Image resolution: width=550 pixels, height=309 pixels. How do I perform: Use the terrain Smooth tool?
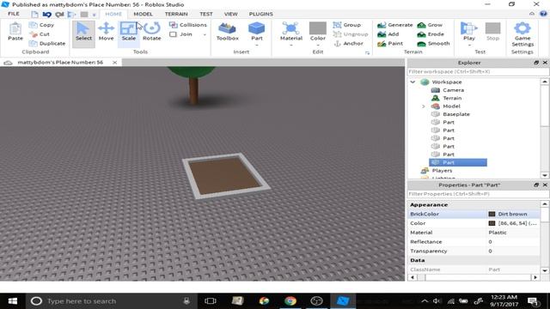tap(433, 43)
